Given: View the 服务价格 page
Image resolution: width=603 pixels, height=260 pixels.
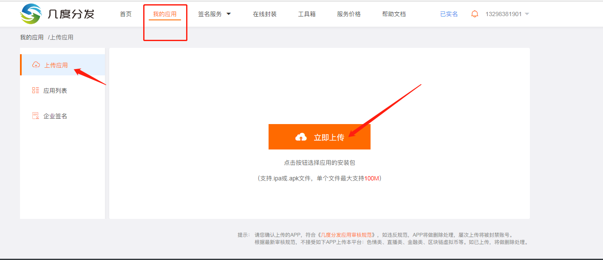Looking at the screenshot, I should coord(349,14).
